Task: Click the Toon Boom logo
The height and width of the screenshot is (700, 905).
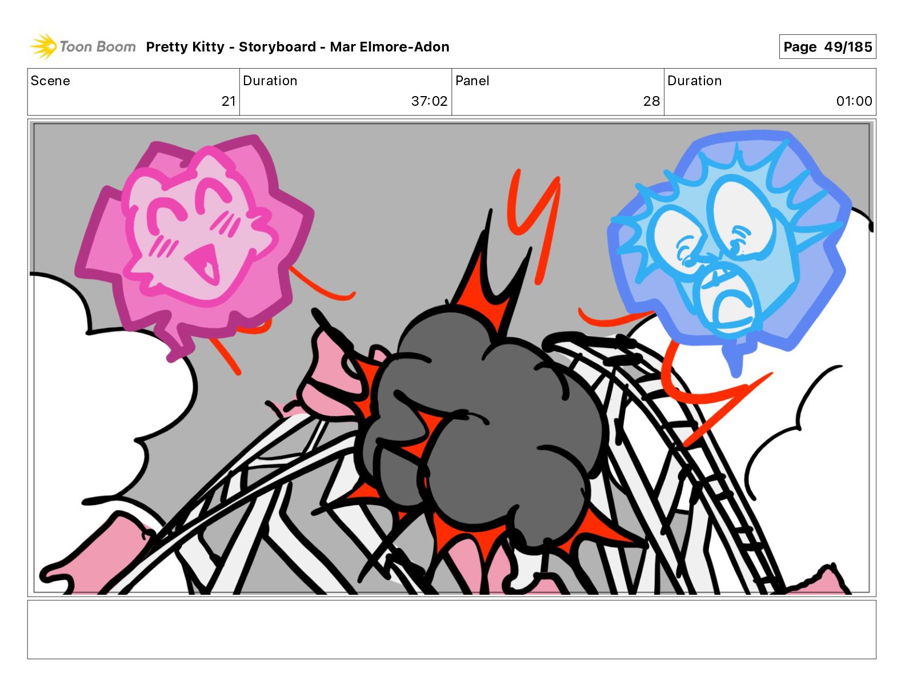Action: point(83,46)
